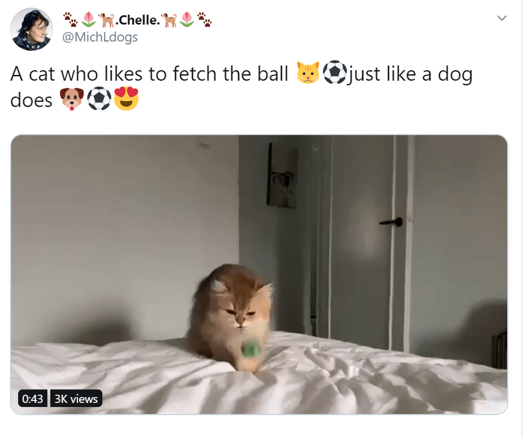Viewport: 523px width, 438px height.
Task: Click the tulip emoji after name
Action: (187, 20)
